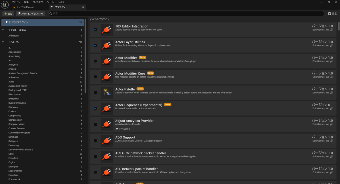This screenshot has width=340, height=184.
Task: Close the プラグイン tab
Action: point(83,7)
